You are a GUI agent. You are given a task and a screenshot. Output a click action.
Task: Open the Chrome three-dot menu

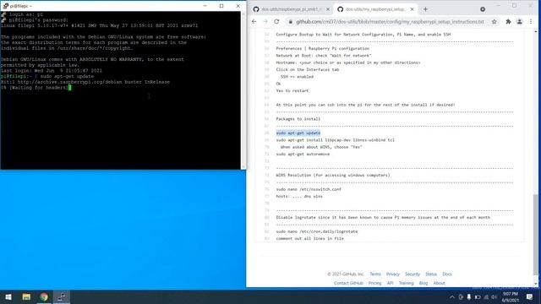[531, 21]
